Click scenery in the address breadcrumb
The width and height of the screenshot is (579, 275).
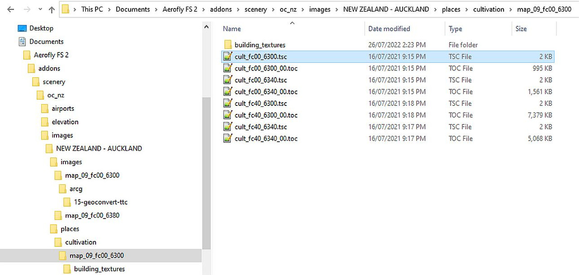[x=256, y=9]
